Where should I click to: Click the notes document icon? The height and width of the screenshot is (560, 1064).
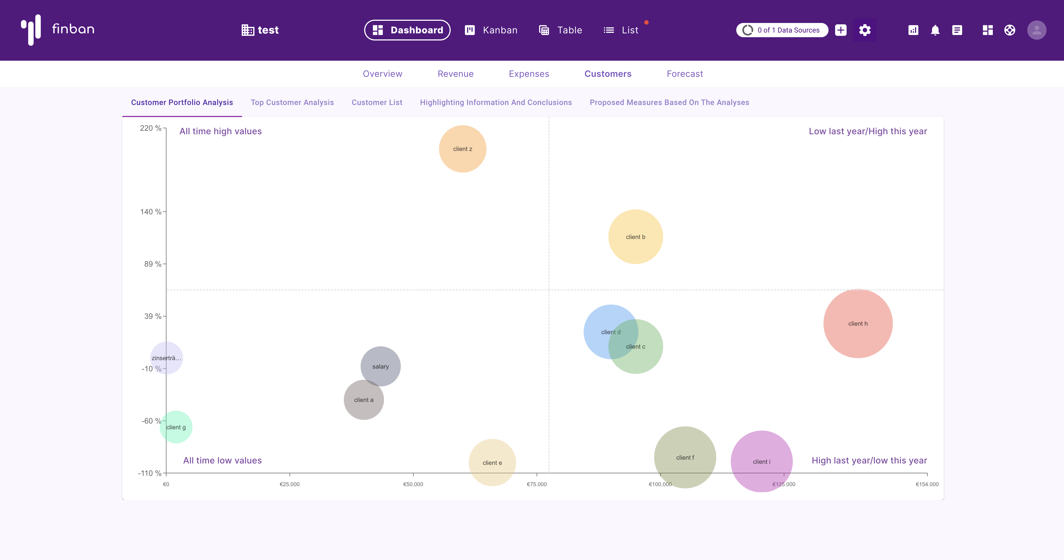[x=957, y=30]
